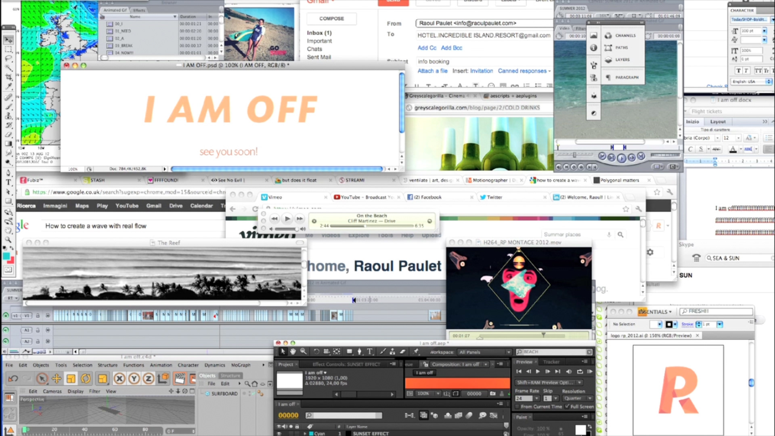Select Photoshop's Lasso tool
This screenshot has height=436, width=775.
(8, 59)
